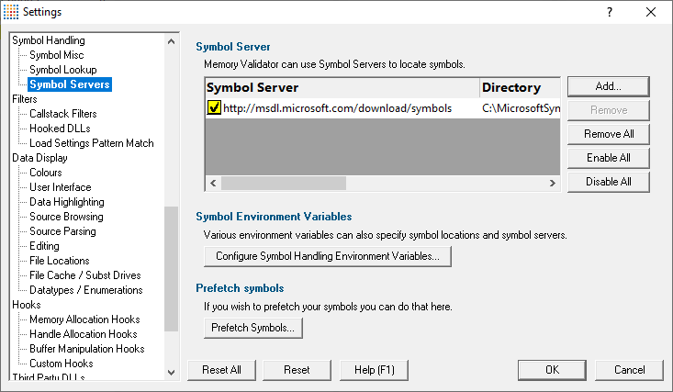Screen dimensions: 673x392
Task: Select the Filters tree node
Action: point(25,99)
